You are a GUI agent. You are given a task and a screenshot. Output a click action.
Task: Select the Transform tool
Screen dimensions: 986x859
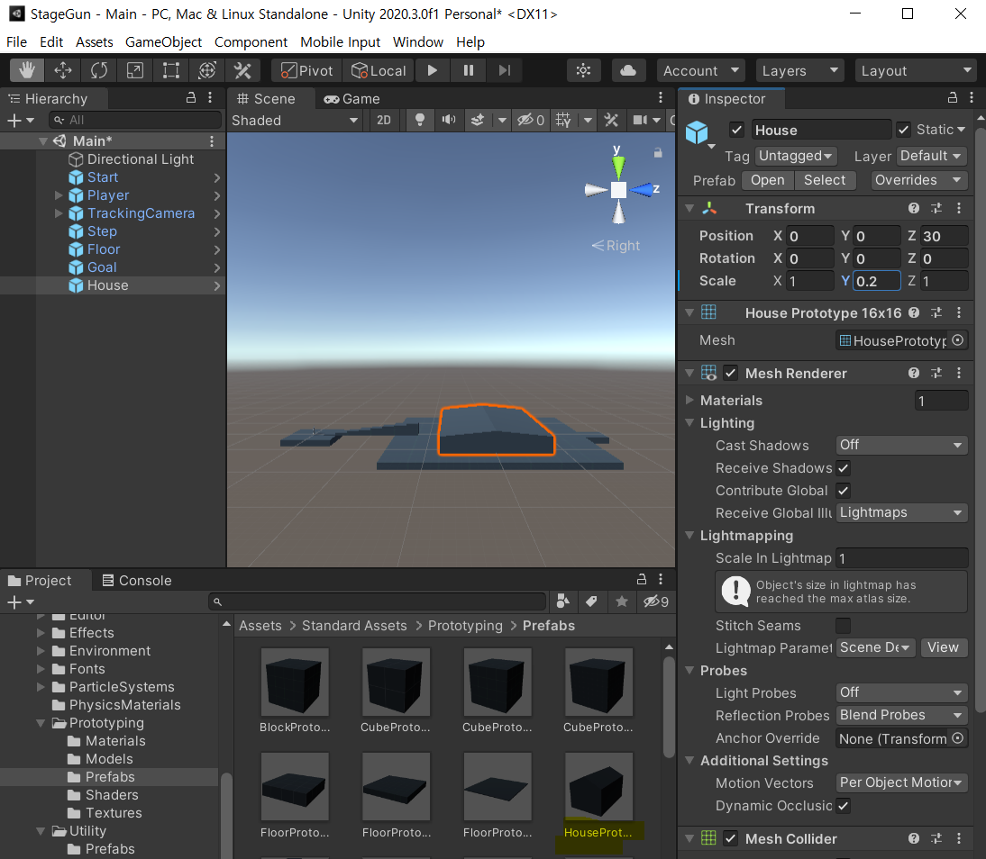pyautogui.click(x=207, y=70)
